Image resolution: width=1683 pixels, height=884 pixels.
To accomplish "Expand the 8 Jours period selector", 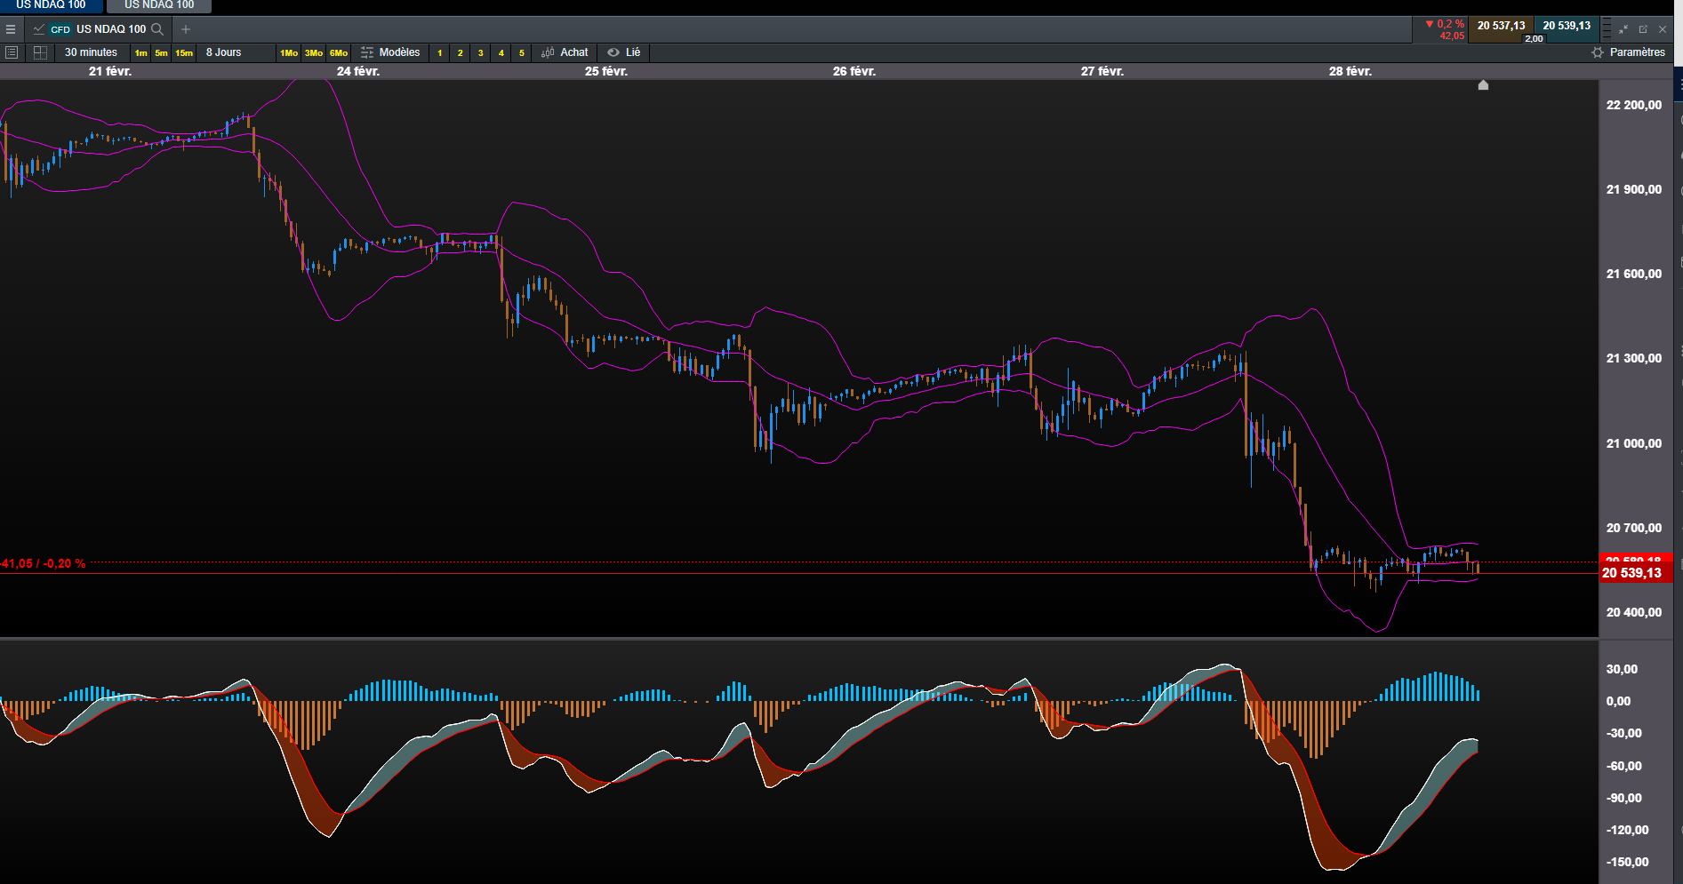I will pos(223,52).
